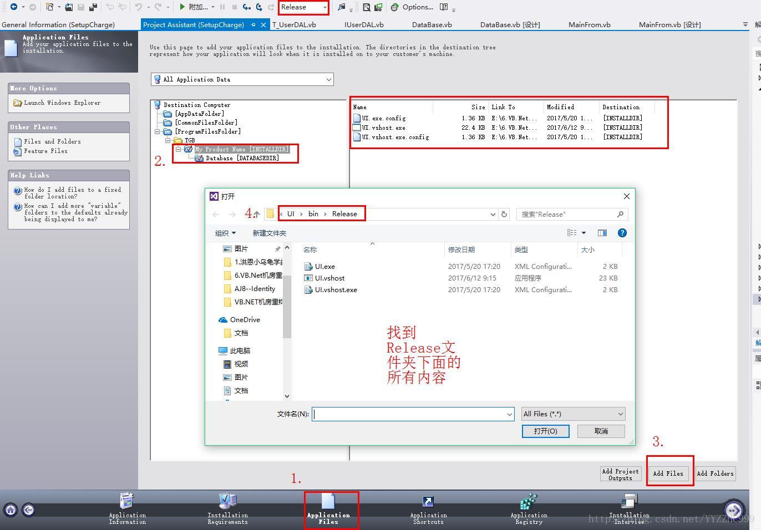The width and height of the screenshot is (761, 530).
Task: Open help on adding files to fixed folder
Action: pos(72,193)
